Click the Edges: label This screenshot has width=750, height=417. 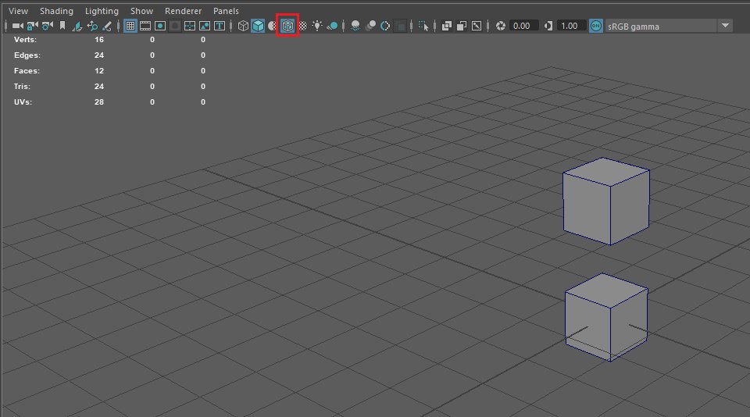(x=27, y=55)
